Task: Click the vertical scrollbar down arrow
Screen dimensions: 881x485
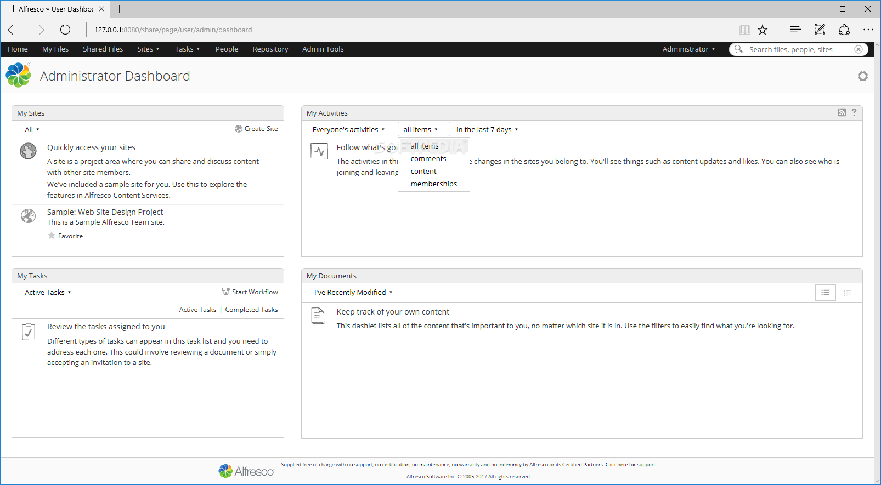Action: pyautogui.click(x=877, y=481)
